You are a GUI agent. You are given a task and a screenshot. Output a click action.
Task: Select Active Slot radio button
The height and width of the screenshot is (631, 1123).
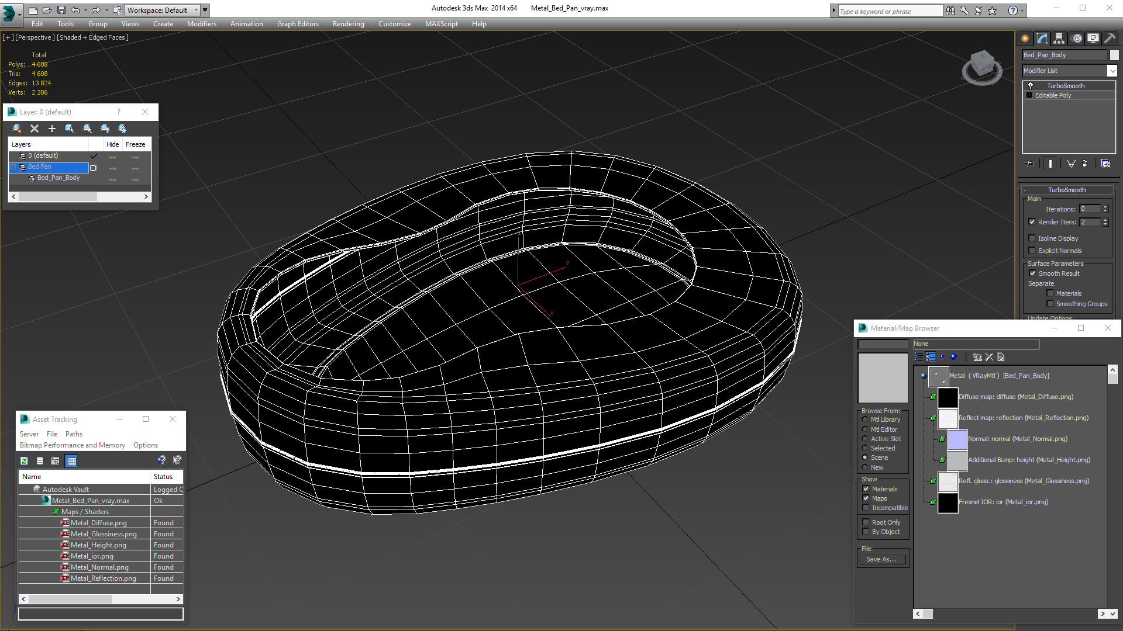click(x=865, y=439)
